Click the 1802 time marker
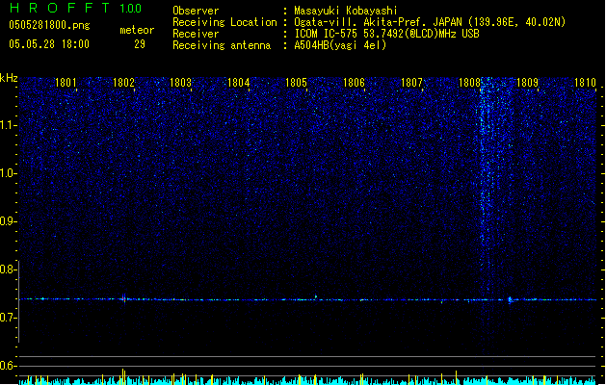 [123, 83]
